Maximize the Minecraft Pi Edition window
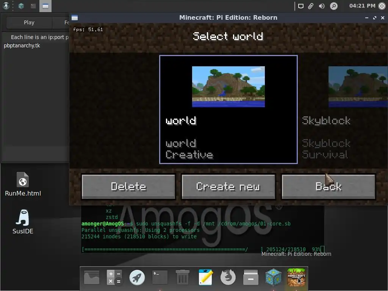Screen dimensions: 388x291 click(x=375, y=18)
